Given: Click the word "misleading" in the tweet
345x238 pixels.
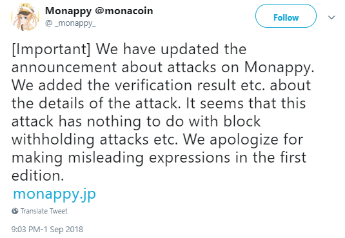Looking at the screenshot, I should point(106,158).
